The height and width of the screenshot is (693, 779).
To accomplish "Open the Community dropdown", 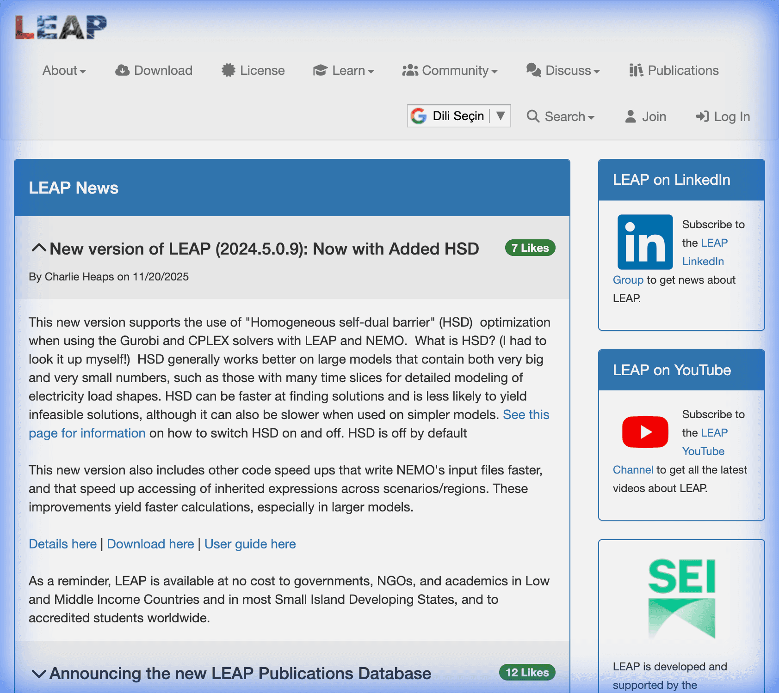I will point(450,70).
